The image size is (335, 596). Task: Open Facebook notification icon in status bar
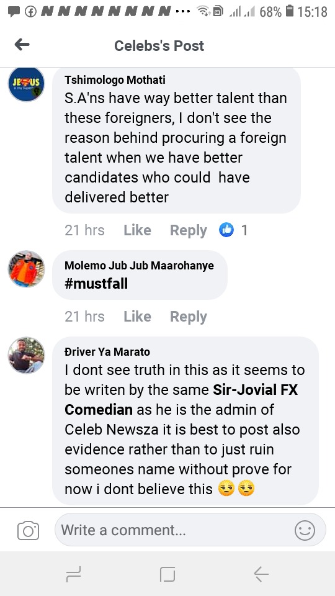pos(30,12)
